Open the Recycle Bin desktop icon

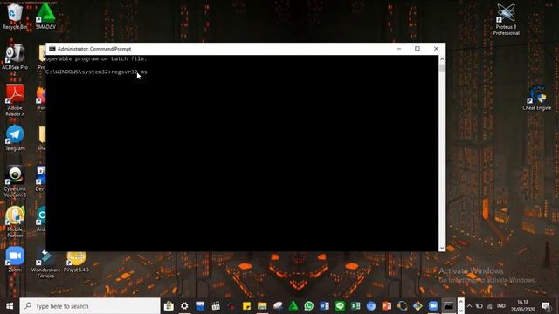point(15,17)
